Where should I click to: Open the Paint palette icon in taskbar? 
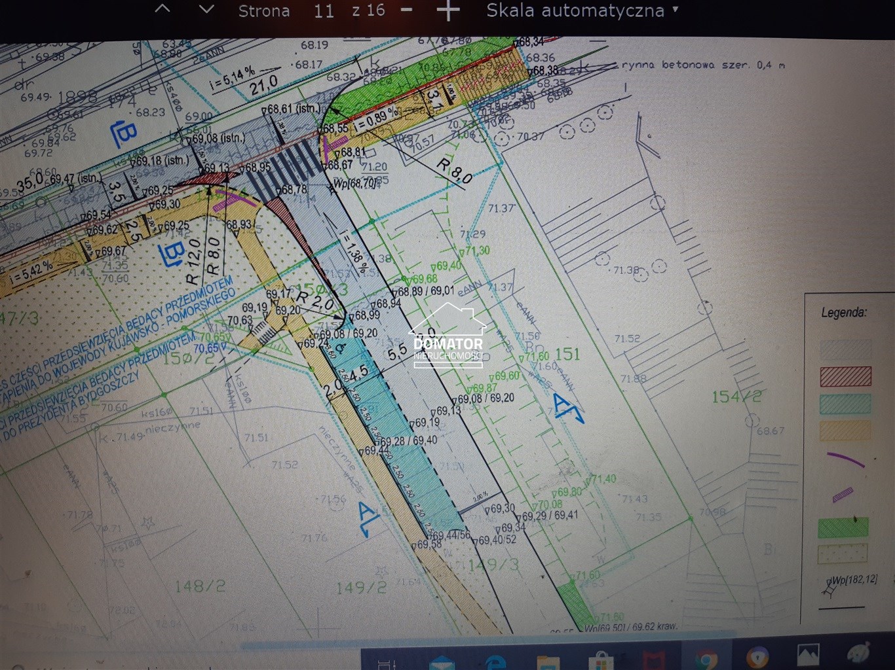coord(859,656)
